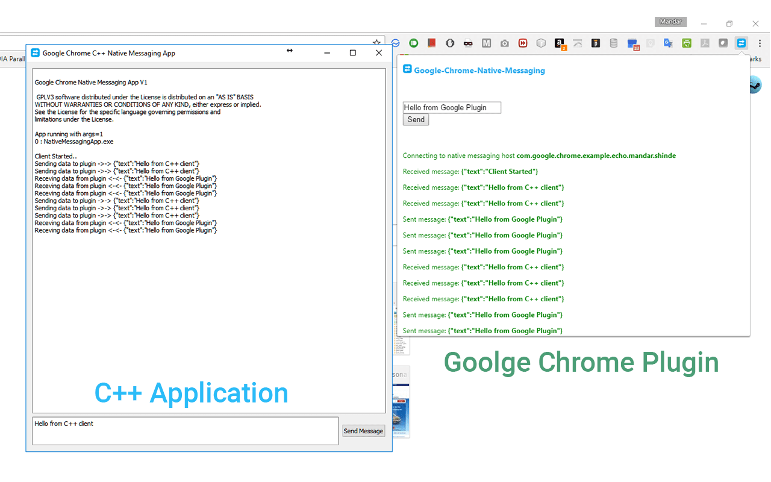The width and height of the screenshot is (771, 482).
Task: Open the gray M extension icon
Action: pos(486,43)
